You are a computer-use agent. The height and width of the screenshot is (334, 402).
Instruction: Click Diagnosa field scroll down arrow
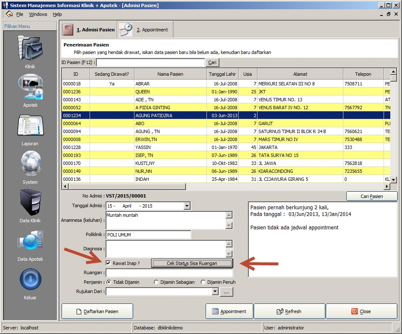(229, 254)
